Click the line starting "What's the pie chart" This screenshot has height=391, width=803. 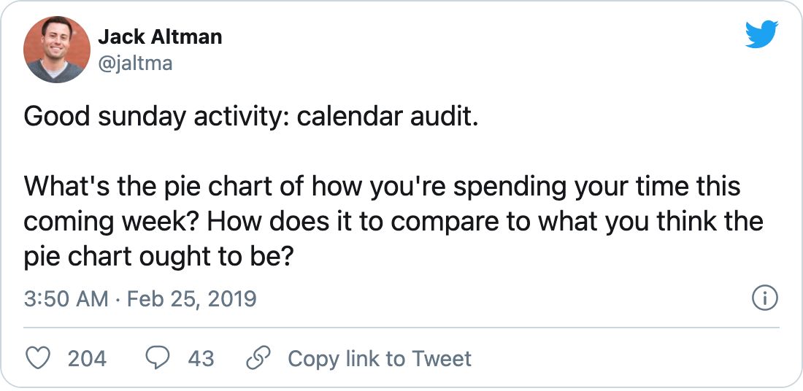coord(382,186)
